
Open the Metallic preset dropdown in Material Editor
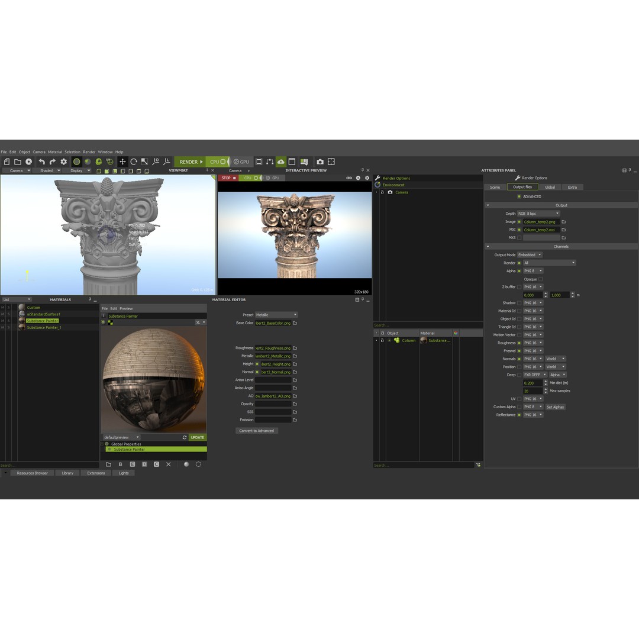(276, 314)
